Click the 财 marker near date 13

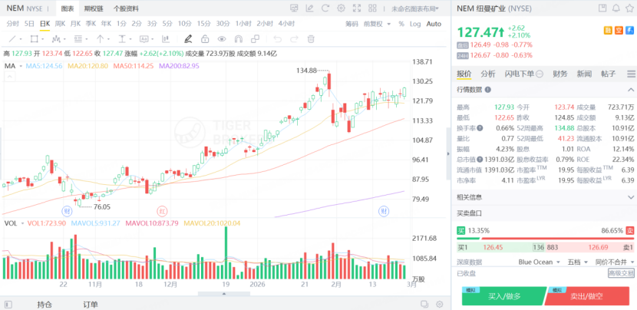coord(384,211)
